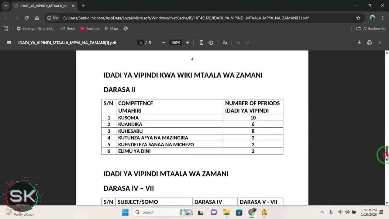Open the Chrome profile avatar
The width and height of the screenshot is (389, 219).
(372, 18)
